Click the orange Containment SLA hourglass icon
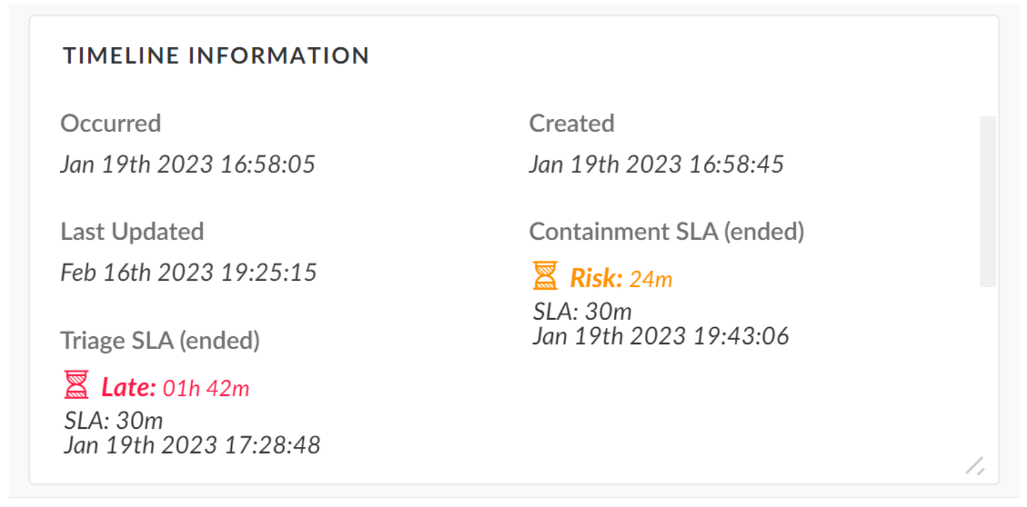The height and width of the screenshot is (507, 1027). [545, 275]
